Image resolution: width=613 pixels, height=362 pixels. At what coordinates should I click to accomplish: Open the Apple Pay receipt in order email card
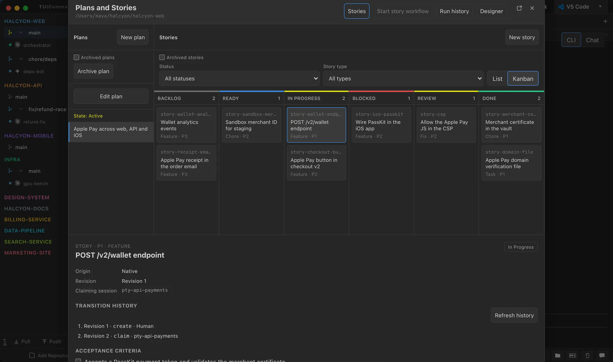(x=186, y=163)
